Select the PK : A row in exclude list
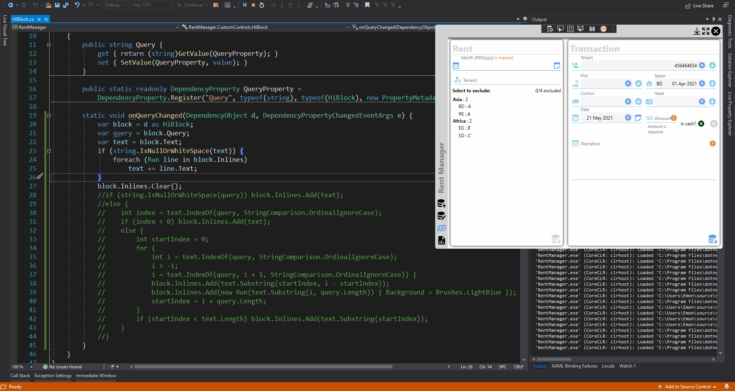The image size is (735, 391). (464, 114)
